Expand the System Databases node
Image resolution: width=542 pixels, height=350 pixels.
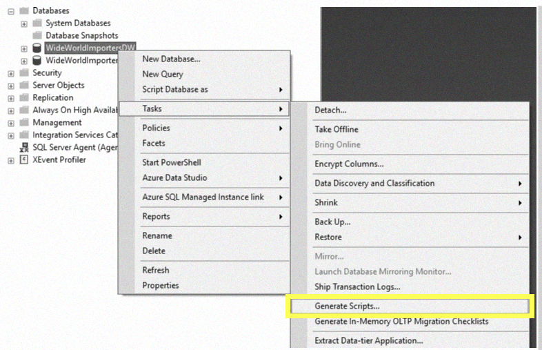[24, 24]
